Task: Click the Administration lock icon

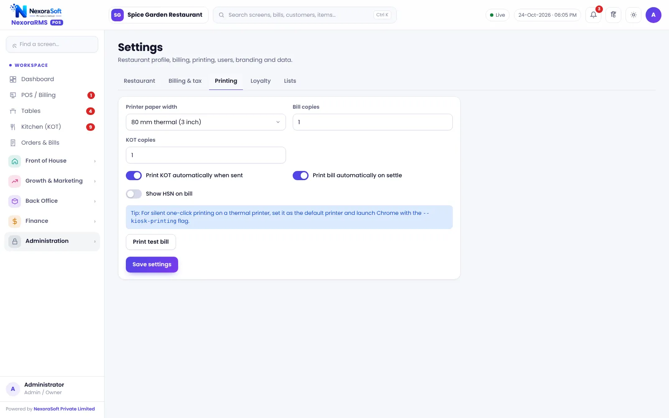Action: 15,241
